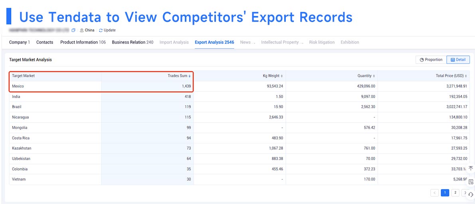Click the Uzbekistan market row
475x204 pixels.
(239, 158)
